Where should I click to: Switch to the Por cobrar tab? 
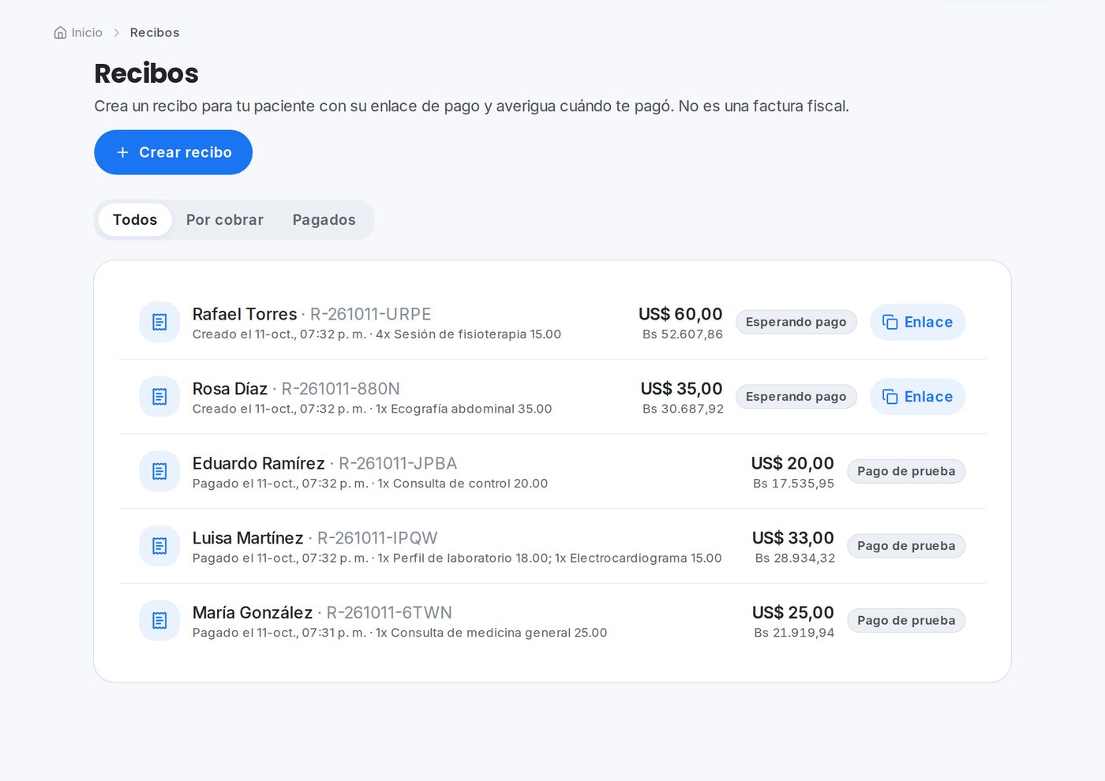(225, 220)
